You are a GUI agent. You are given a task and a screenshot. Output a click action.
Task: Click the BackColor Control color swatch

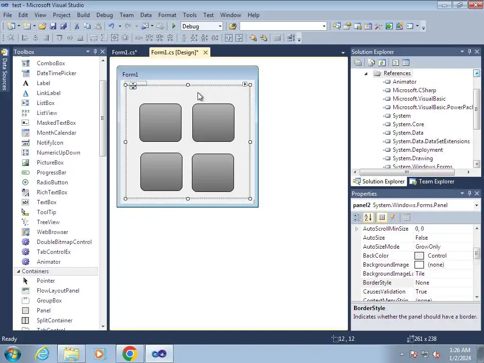tap(419, 256)
